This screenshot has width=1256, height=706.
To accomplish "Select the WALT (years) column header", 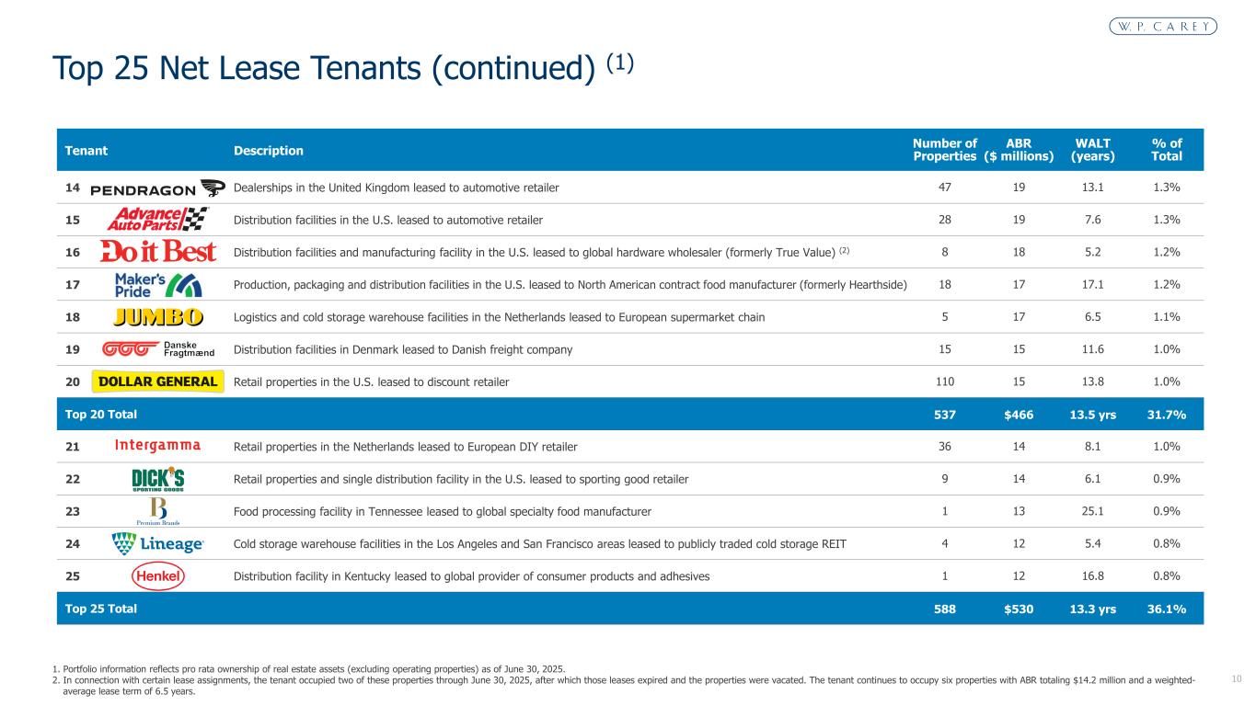I will click(1092, 150).
